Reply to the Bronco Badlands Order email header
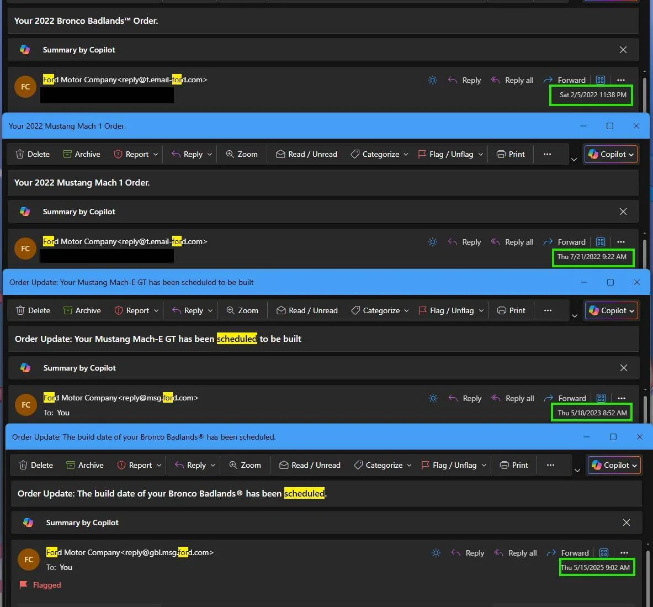 [x=464, y=80]
